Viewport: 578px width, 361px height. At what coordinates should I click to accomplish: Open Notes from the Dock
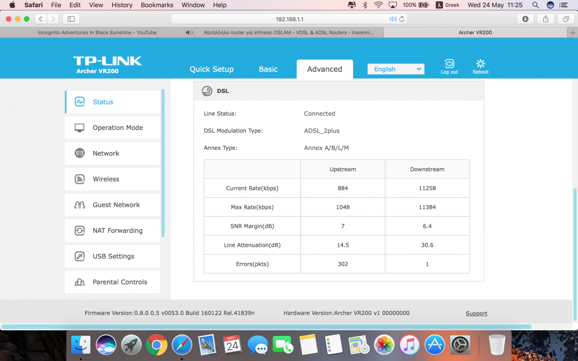point(308,345)
